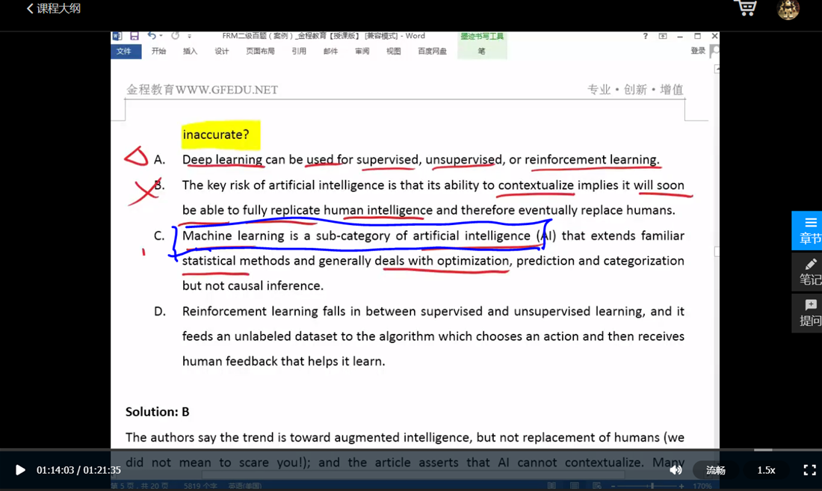
Task: Click the 墨迹书写工具 ink tools label
Action: click(482, 36)
